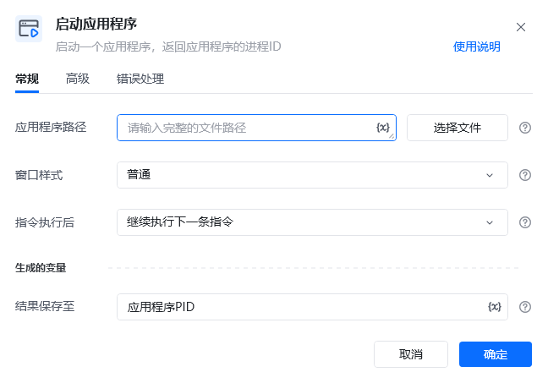Click the 指令执行后 label

(45, 222)
